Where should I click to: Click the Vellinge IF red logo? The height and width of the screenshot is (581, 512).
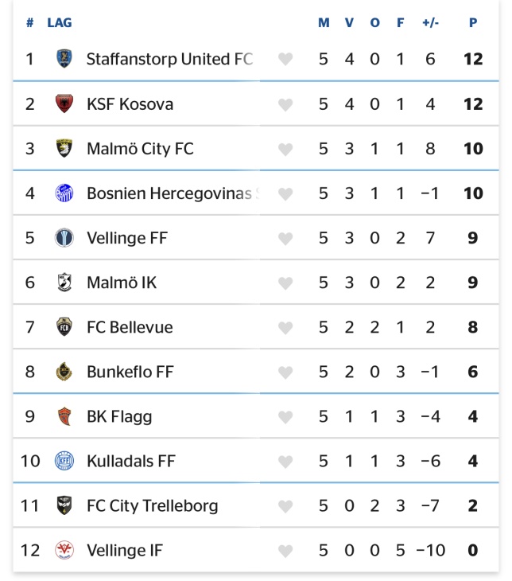64,550
